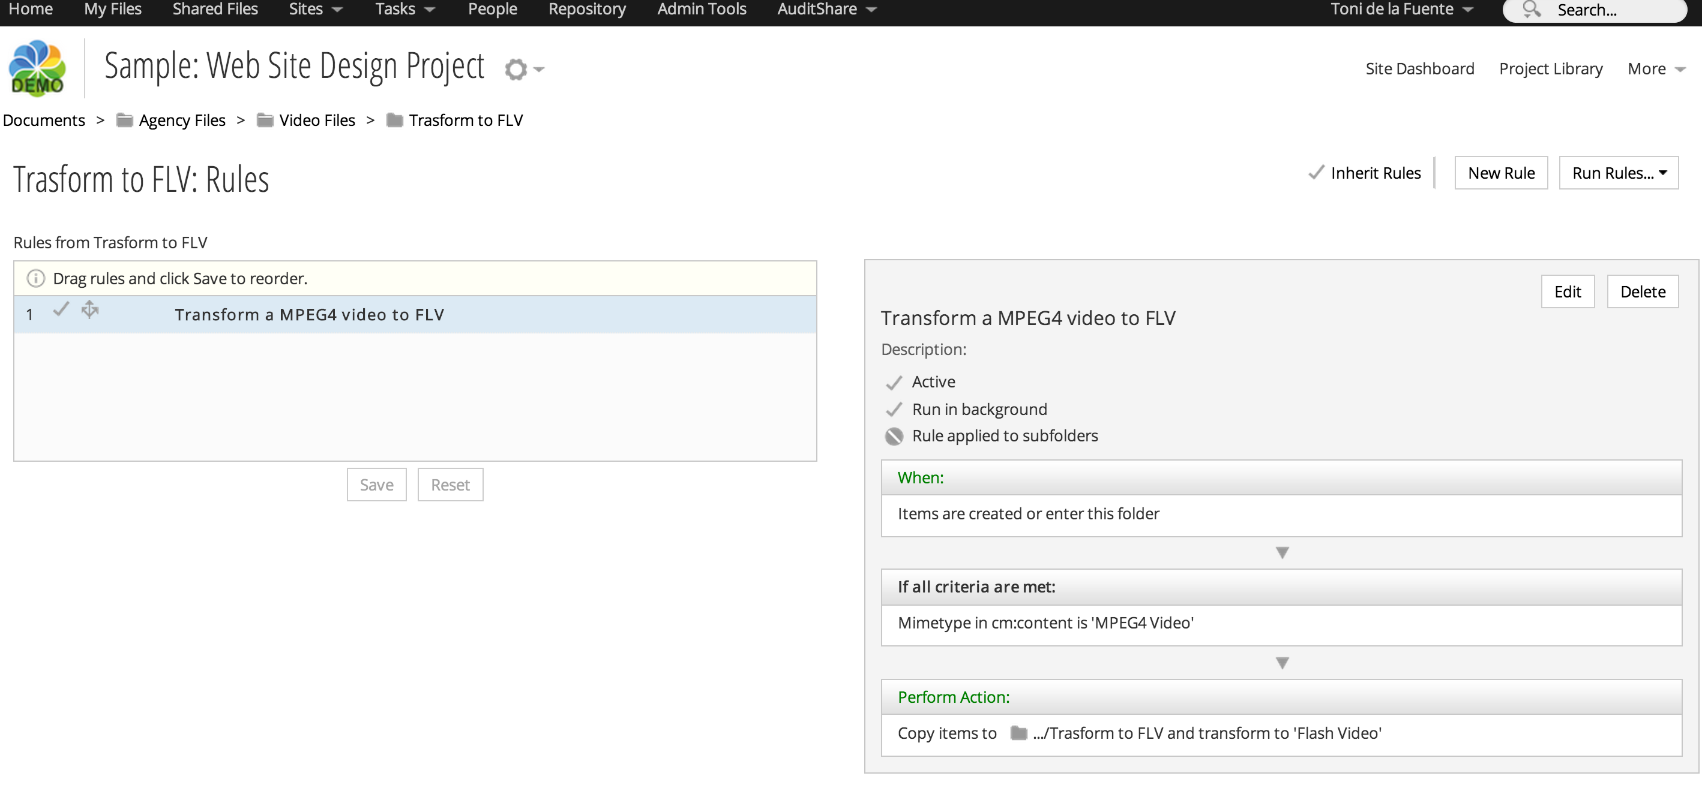Navigate to Documents breadcrumb
The width and height of the screenshot is (1702, 788).
point(44,120)
